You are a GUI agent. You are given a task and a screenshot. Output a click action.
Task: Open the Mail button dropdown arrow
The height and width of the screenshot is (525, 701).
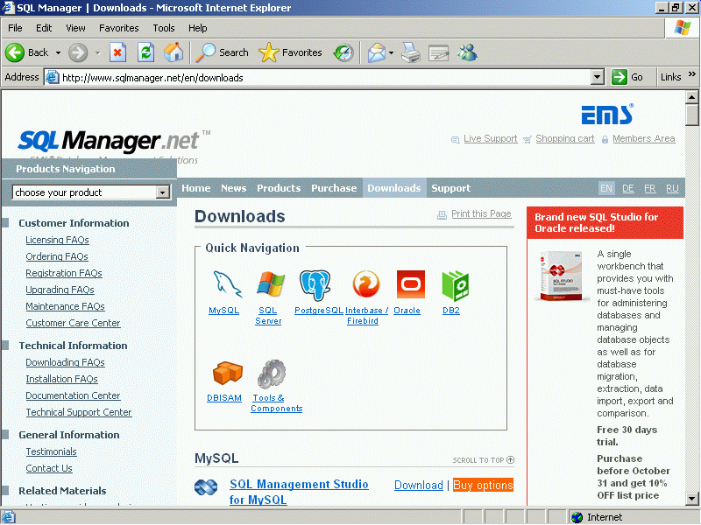coord(391,52)
